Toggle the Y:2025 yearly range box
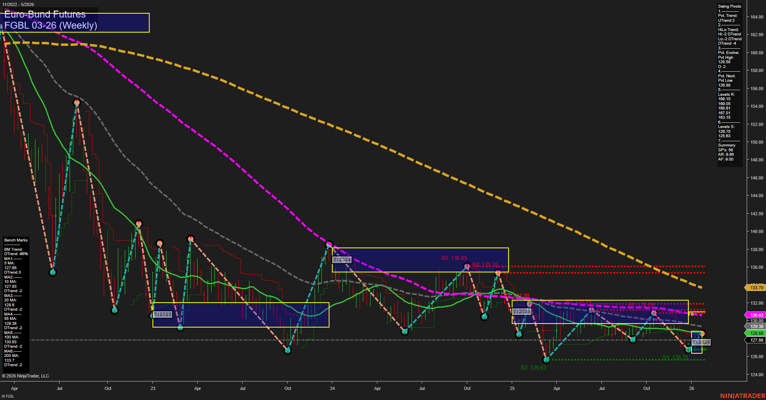The height and width of the screenshot is (400, 766). tap(521, 311)
